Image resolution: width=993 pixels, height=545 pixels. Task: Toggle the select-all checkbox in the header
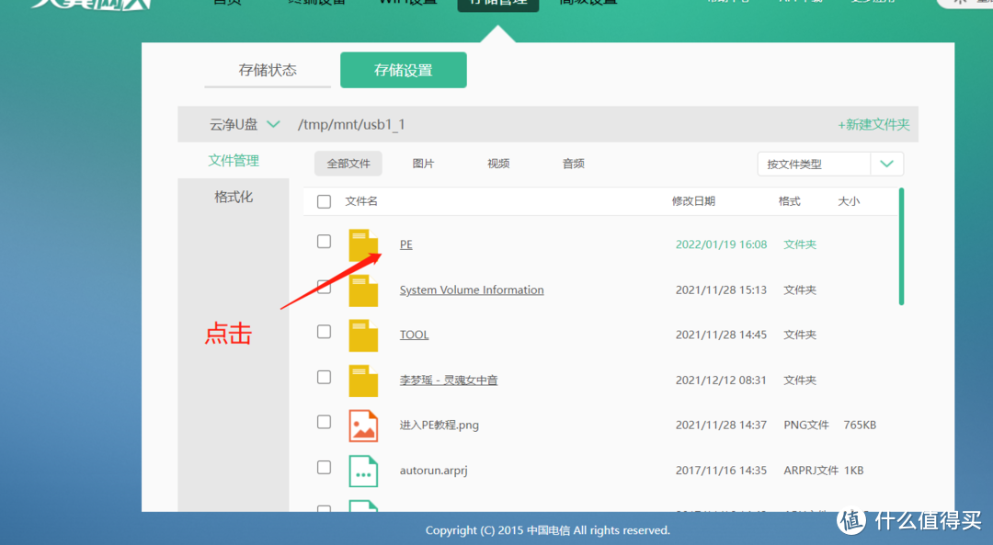click(324, 200)
